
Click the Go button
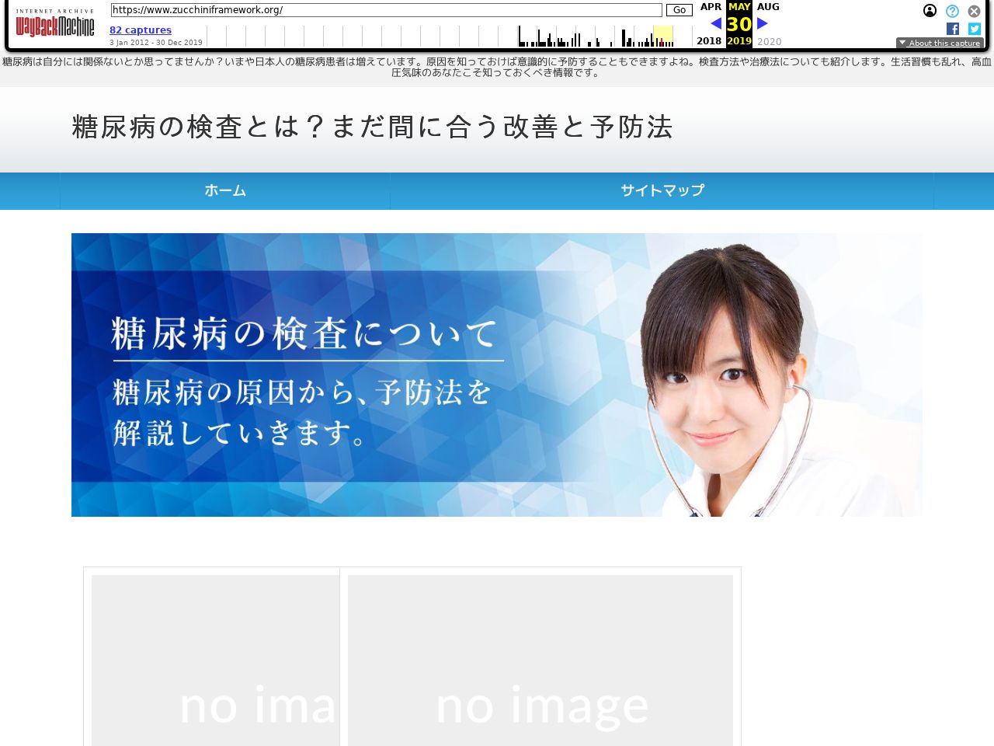(x=679, y=10)
